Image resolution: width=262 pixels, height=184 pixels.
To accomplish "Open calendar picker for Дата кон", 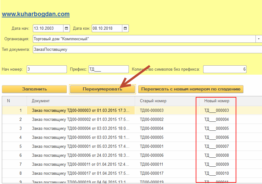I will pos(125,28).
